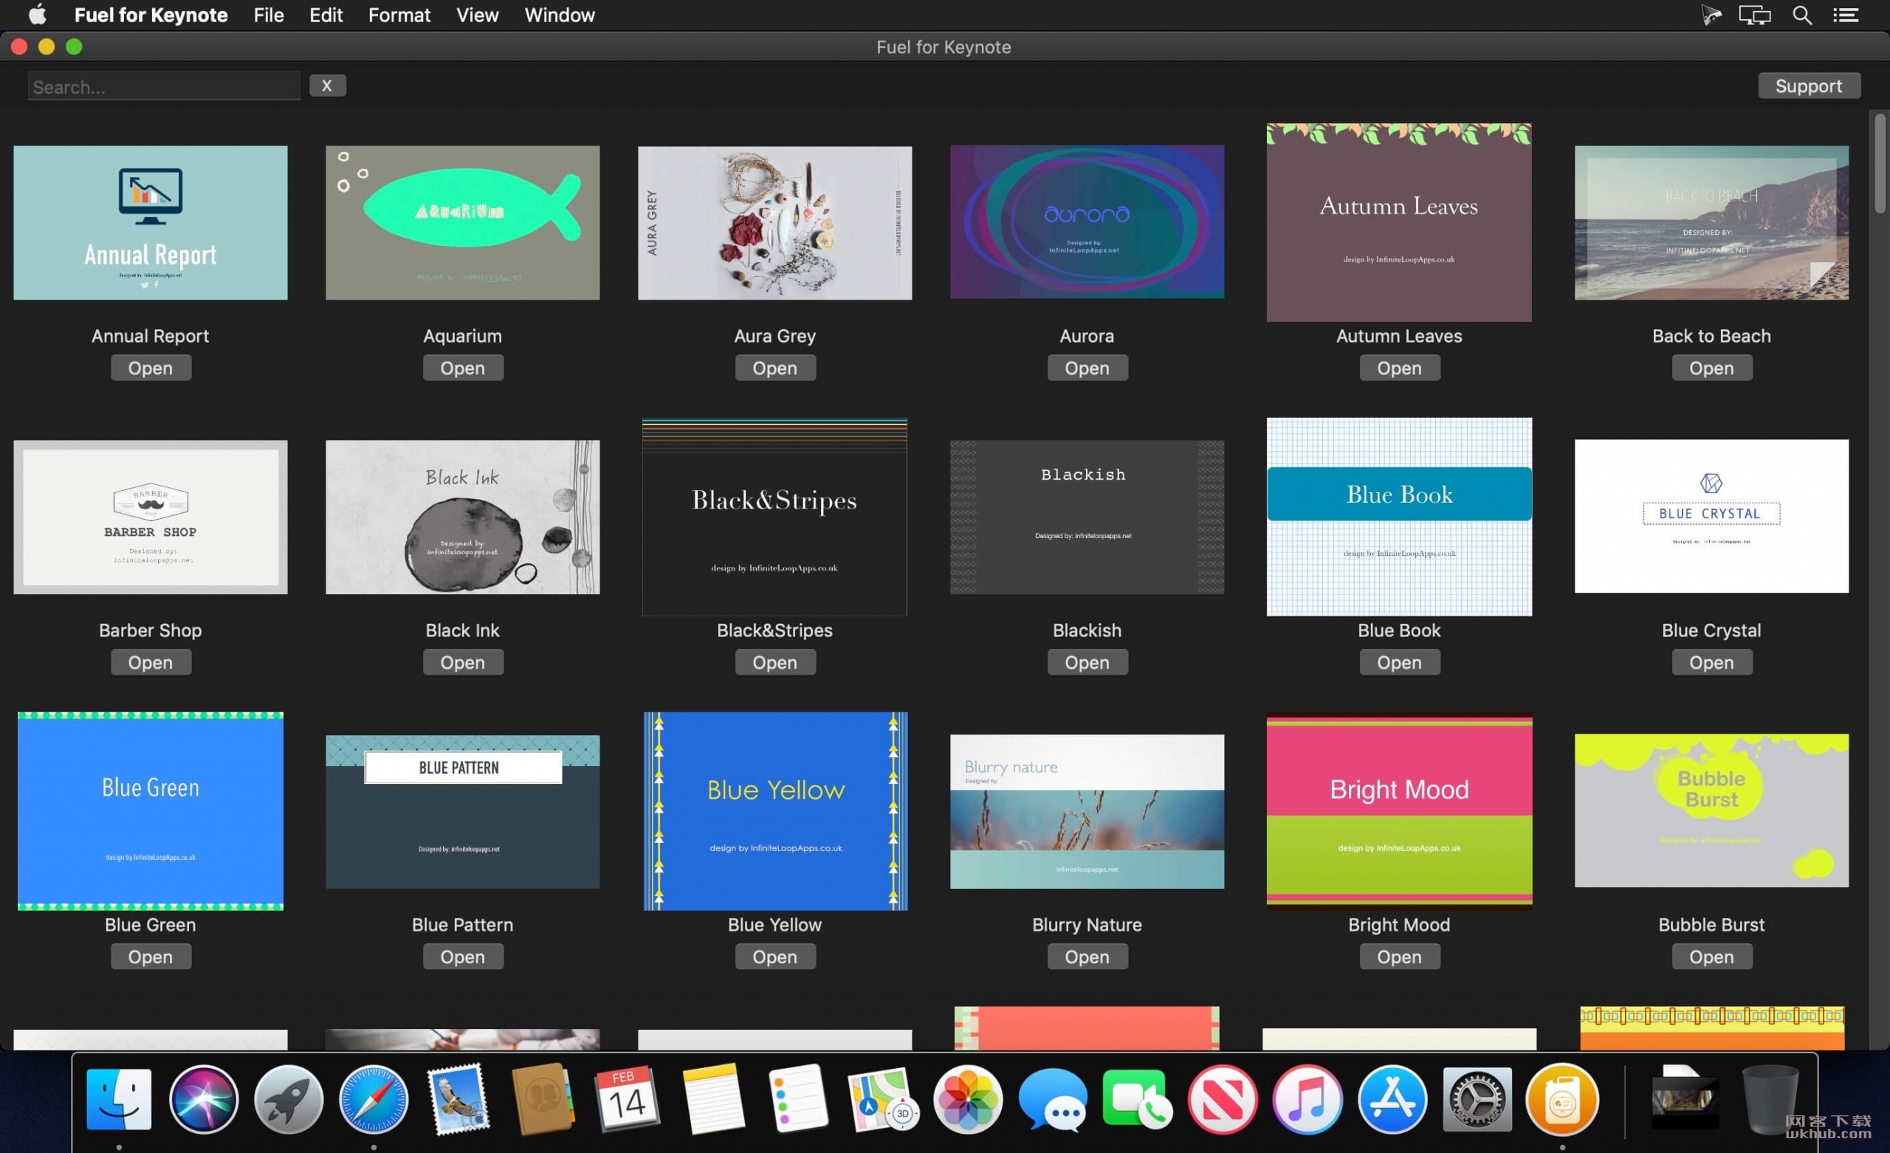Image resolution: width=1890 pixels, height=1153 pixels.
Task: Select the Blue Book thumbnail
Action: (1399, 517)
